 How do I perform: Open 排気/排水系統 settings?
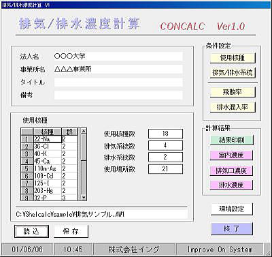click(233, 73)
